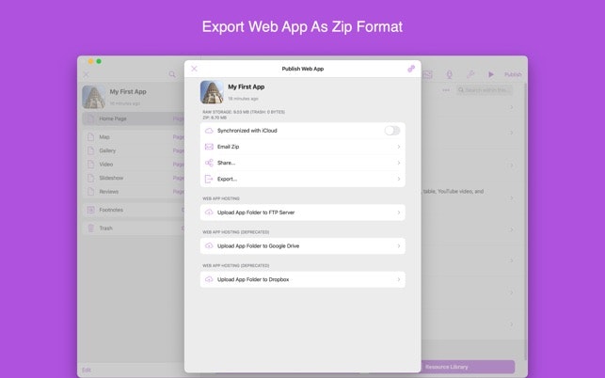Click the sidebar search magnifier icon
The height and width of the screenshot is (378, 605).
tap(172, 74)
